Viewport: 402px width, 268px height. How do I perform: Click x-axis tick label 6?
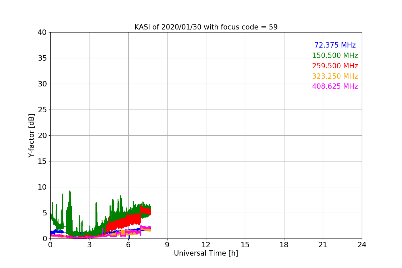point(128,245)
